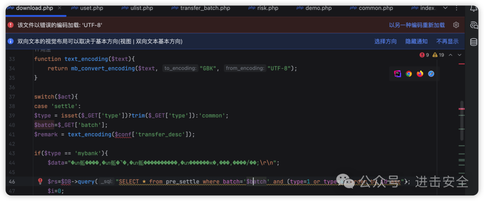This screenshot has height=201, width=484.
Task: Click the download.php tab file icon
Action: 11,8
